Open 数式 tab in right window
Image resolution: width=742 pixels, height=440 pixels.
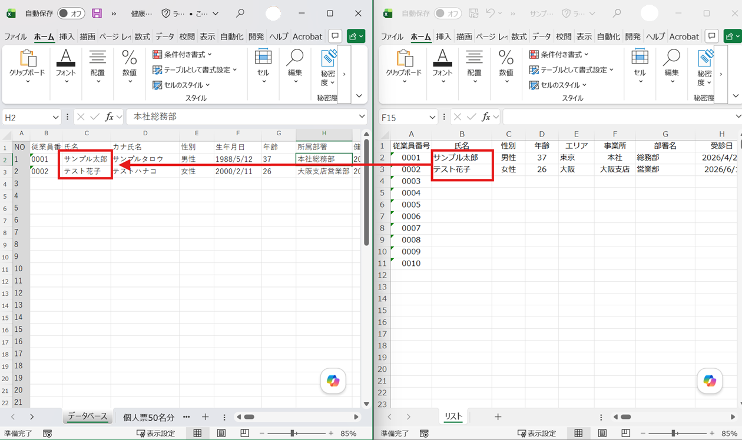coord(519,36)
